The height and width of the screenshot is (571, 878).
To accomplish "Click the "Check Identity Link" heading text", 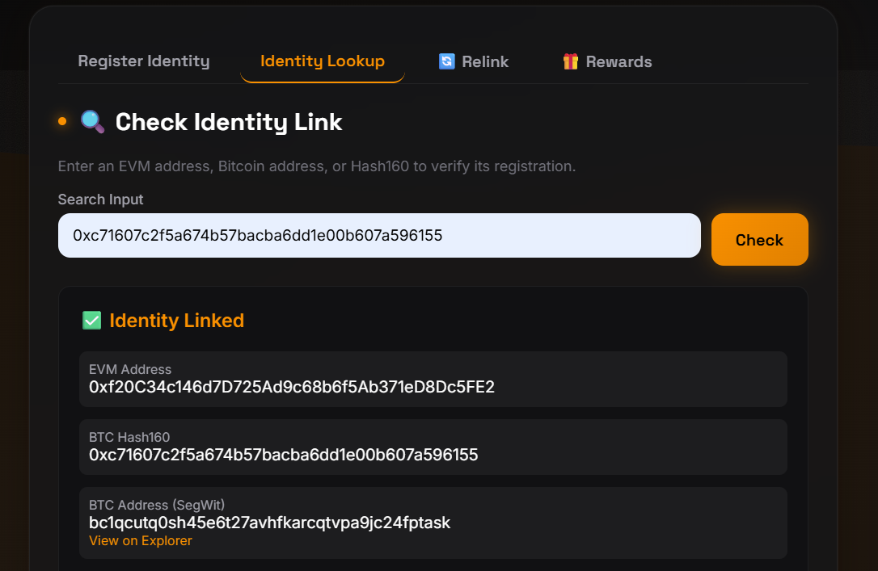I will 229,122.
